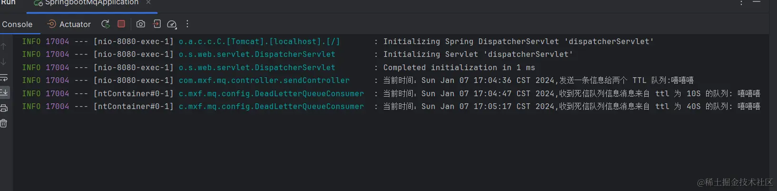
Task: Rerun SpringbootMqApplication with the rerun icon
Action: coord(106,24)
